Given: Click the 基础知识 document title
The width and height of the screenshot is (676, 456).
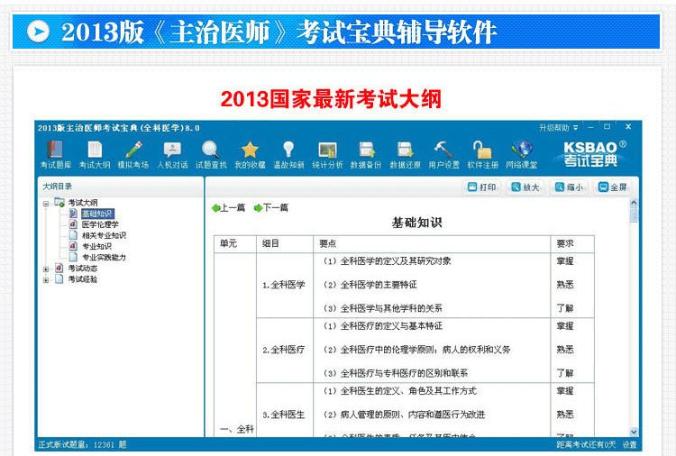Looking at the screenshot, I should [416, 223].
